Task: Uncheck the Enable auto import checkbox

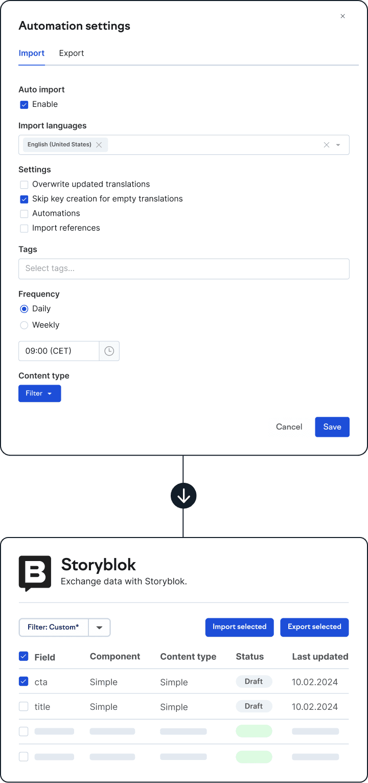Action: pyautogui.click(x=24, y=105)
